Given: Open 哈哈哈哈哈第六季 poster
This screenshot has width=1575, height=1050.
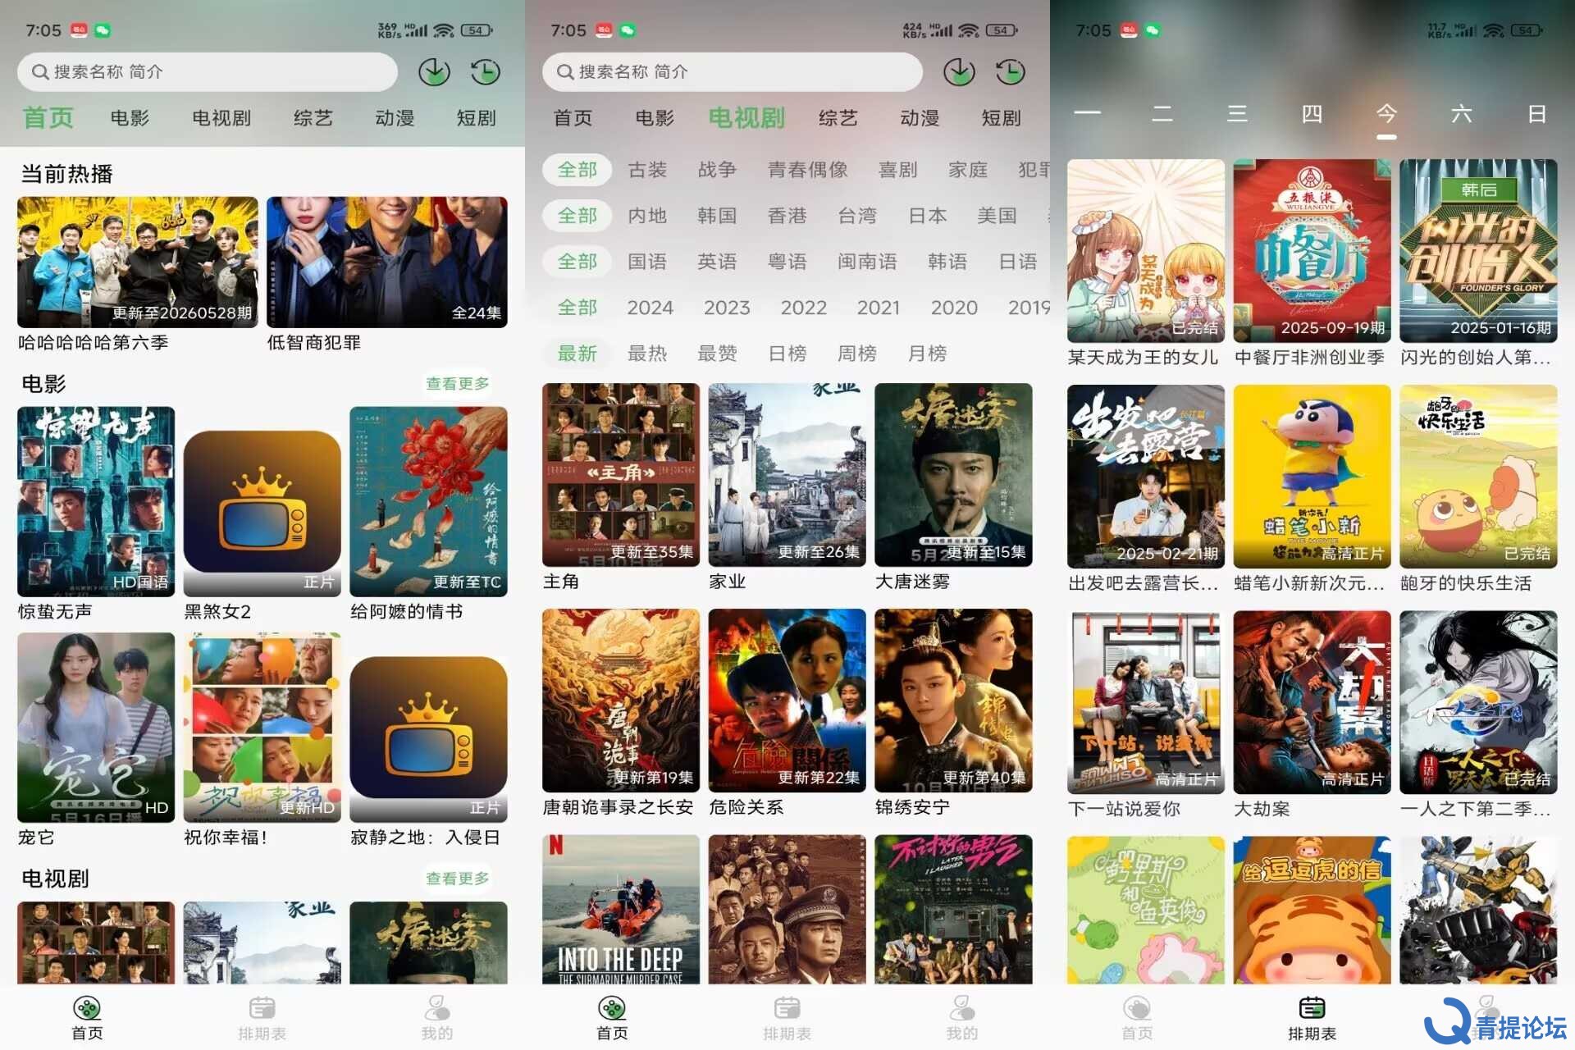Looking at the screenshot, I should tap(138, 262).
